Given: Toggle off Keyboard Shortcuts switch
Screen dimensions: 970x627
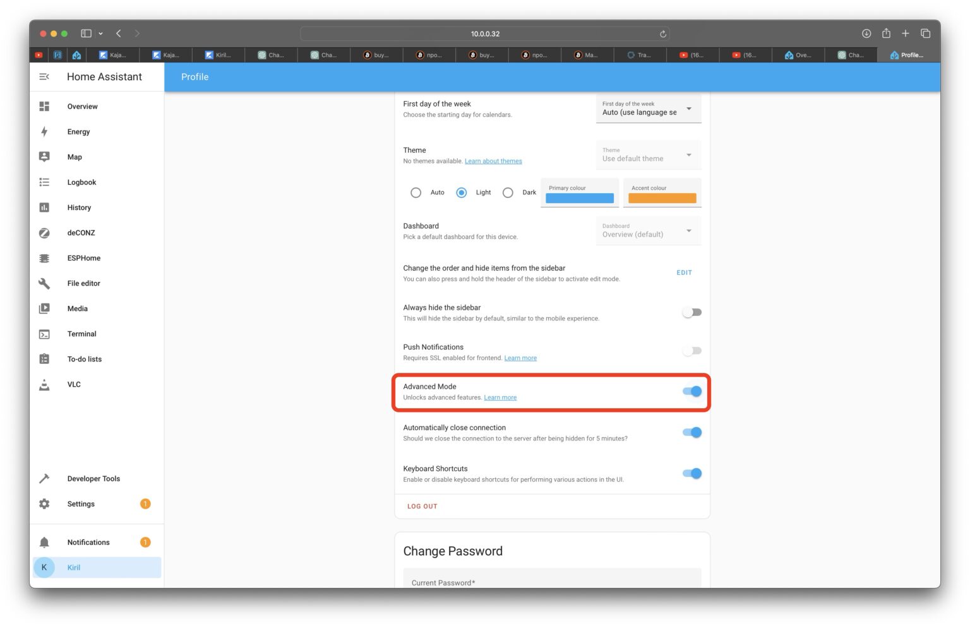Looking at the screenshot, I should (692, 474).
